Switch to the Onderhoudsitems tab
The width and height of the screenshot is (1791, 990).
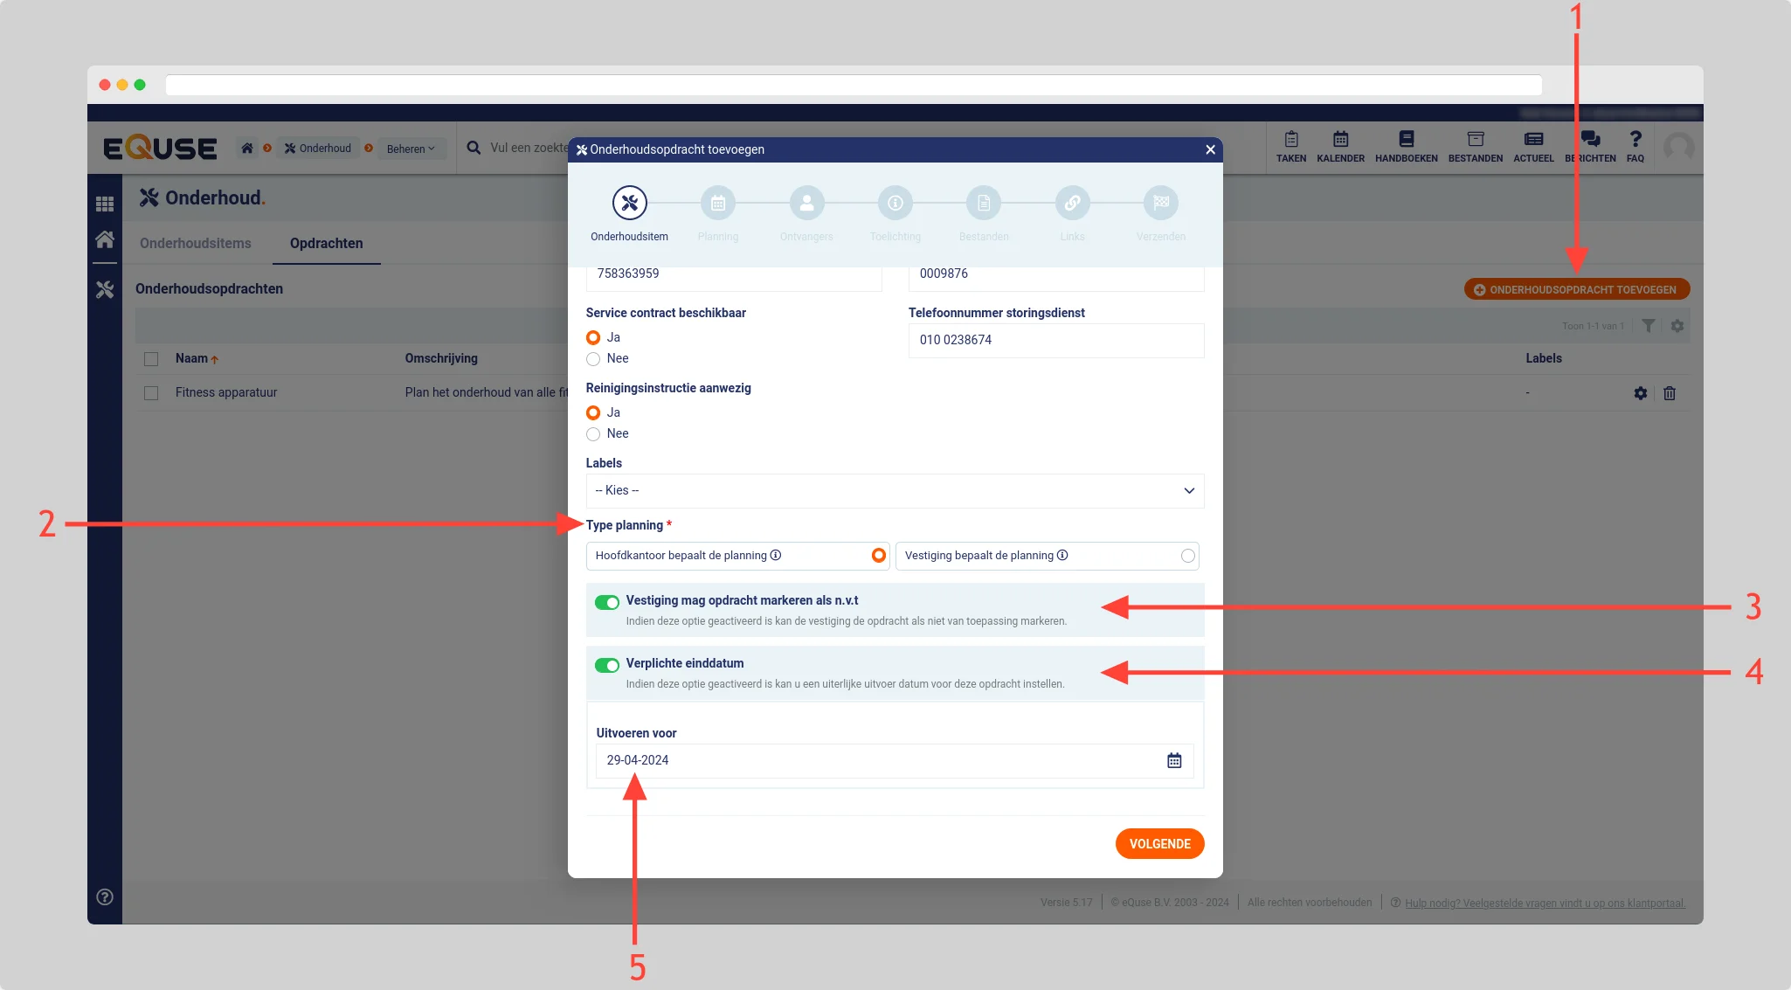(196, 244)
